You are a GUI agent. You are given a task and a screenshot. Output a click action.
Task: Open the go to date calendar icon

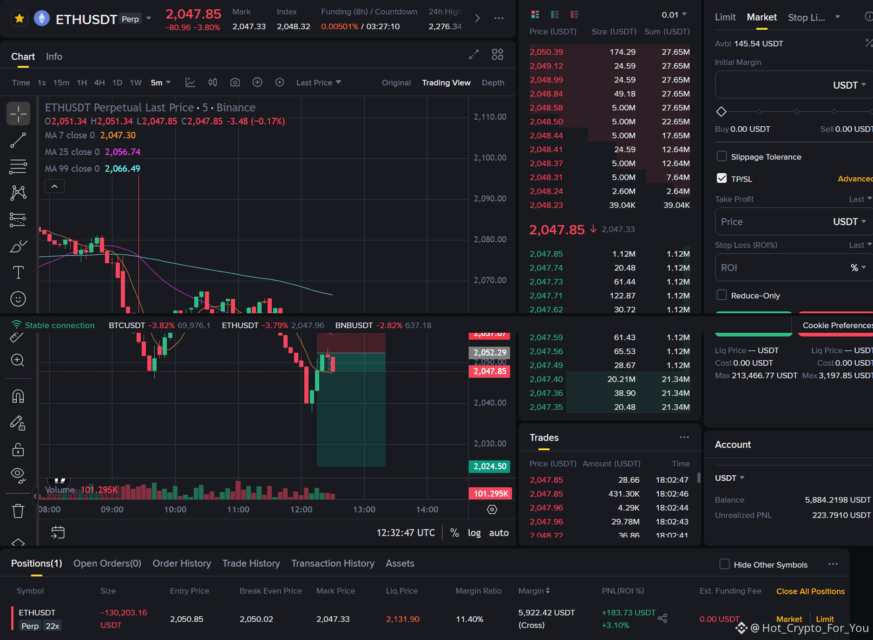[x=58, y=532]
